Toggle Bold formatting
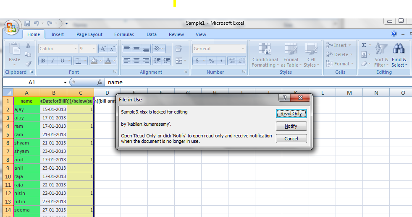The height and width of the screenshot is (217, 412). click(43, 61)
